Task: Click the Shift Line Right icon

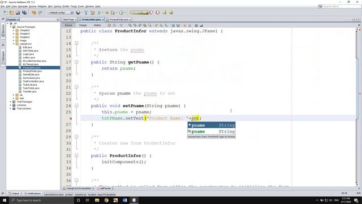Action: coord(178,25)
